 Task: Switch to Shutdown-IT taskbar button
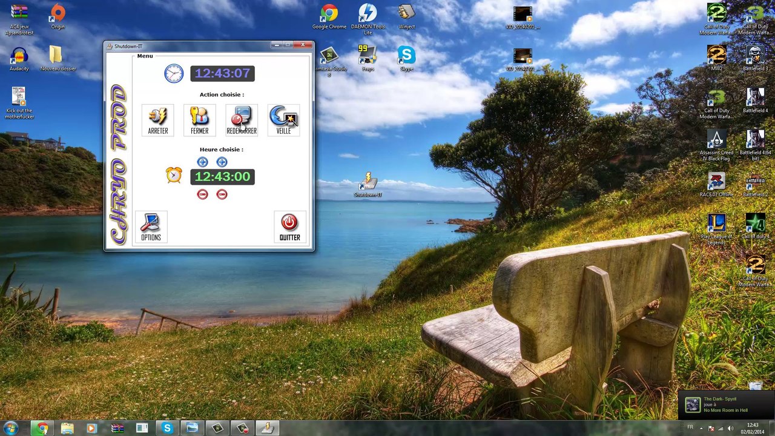267,428
